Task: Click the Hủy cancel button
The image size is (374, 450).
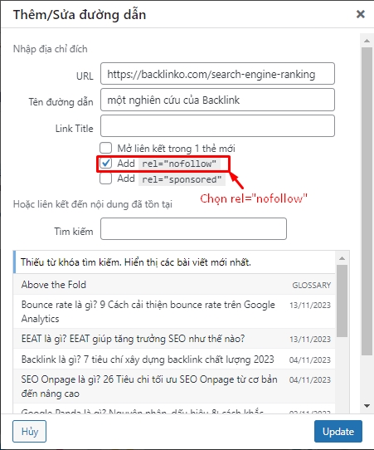Action: point(30,432)
